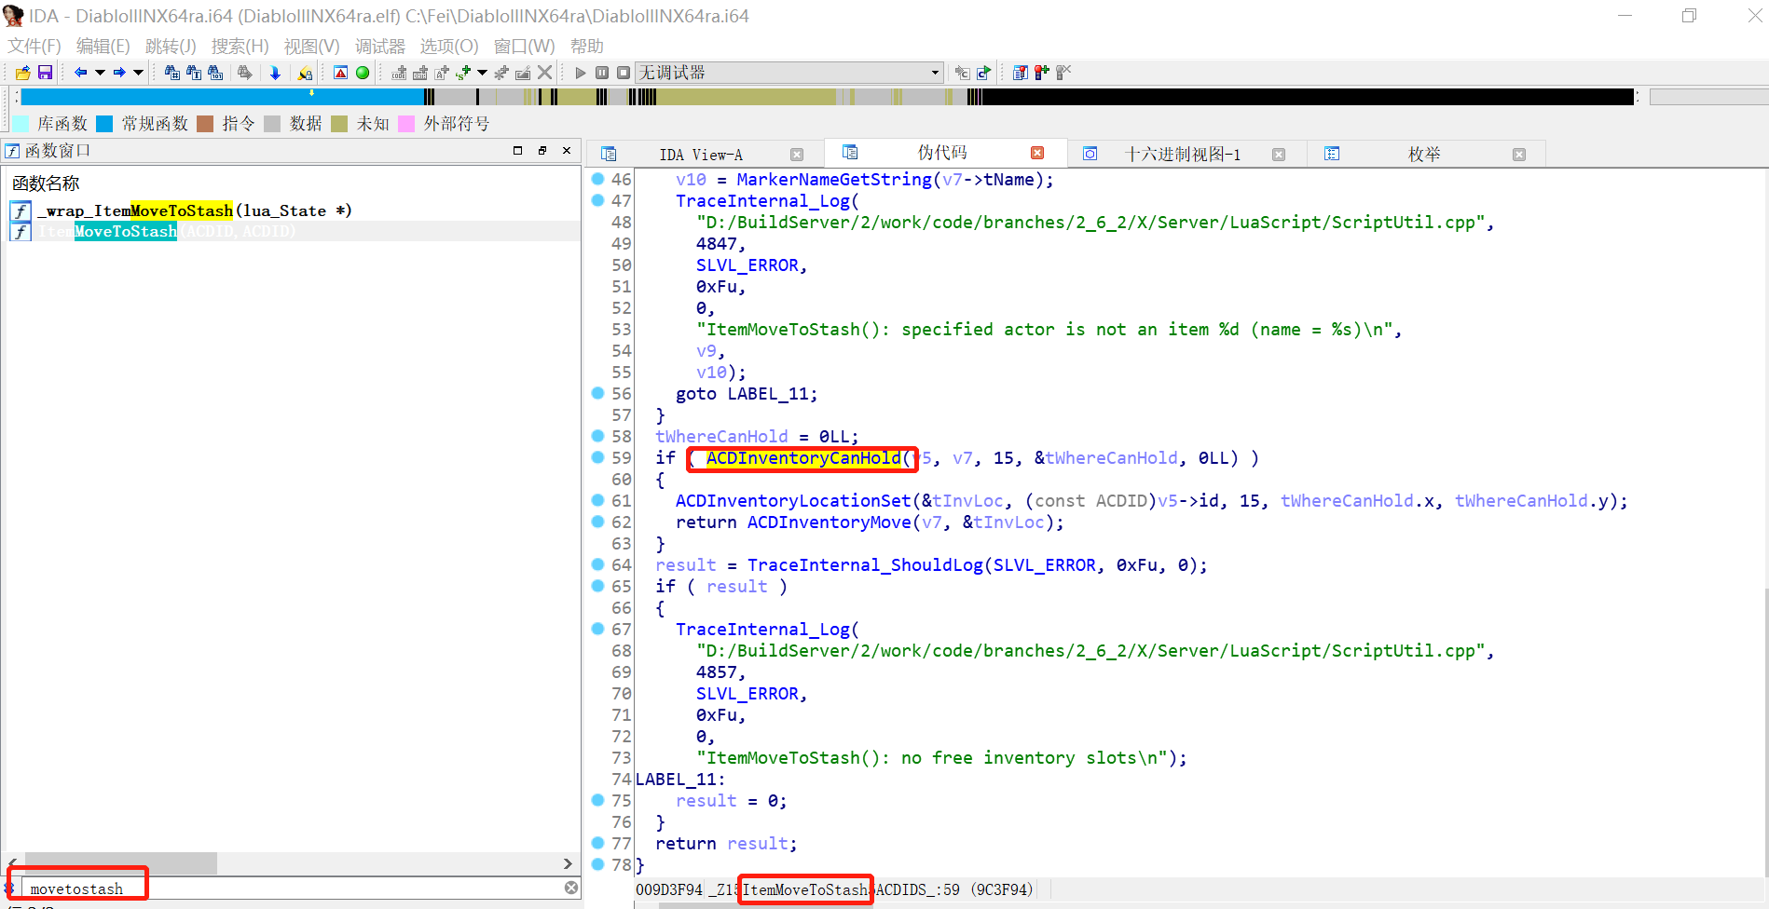Open the 选项(O) menu
This screenshot has height=909, width=1769.
point(448,46)
